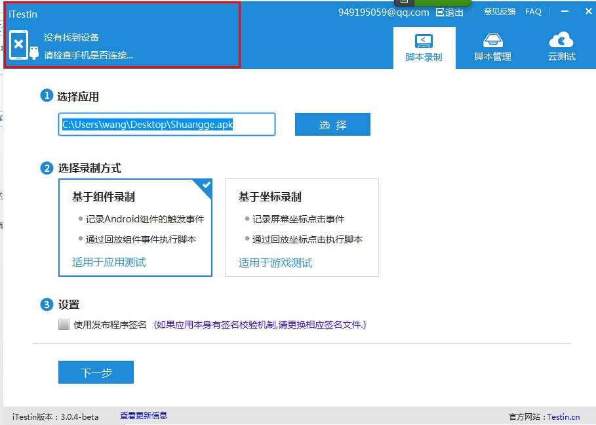Viewport: 596px width, 425px height.
Task: Click the 下一步 next button
Action: (x=96, y=372)
